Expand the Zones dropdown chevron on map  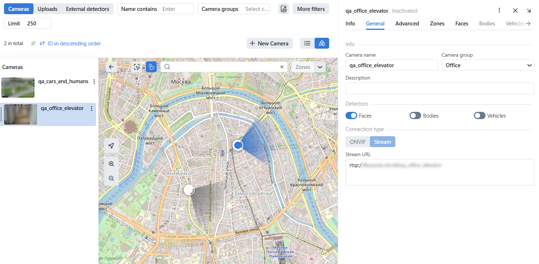pos(320,67)
